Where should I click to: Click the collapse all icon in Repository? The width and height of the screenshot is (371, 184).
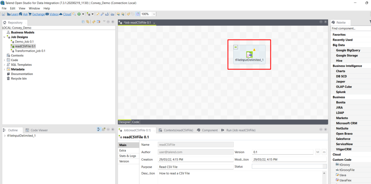tap(83, 22)
